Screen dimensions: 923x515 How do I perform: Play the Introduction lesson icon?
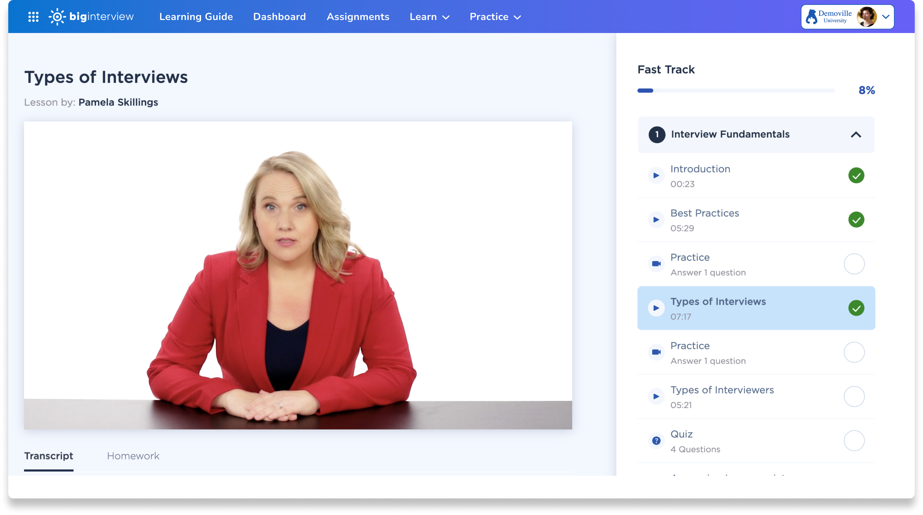[x=656, y=176]
